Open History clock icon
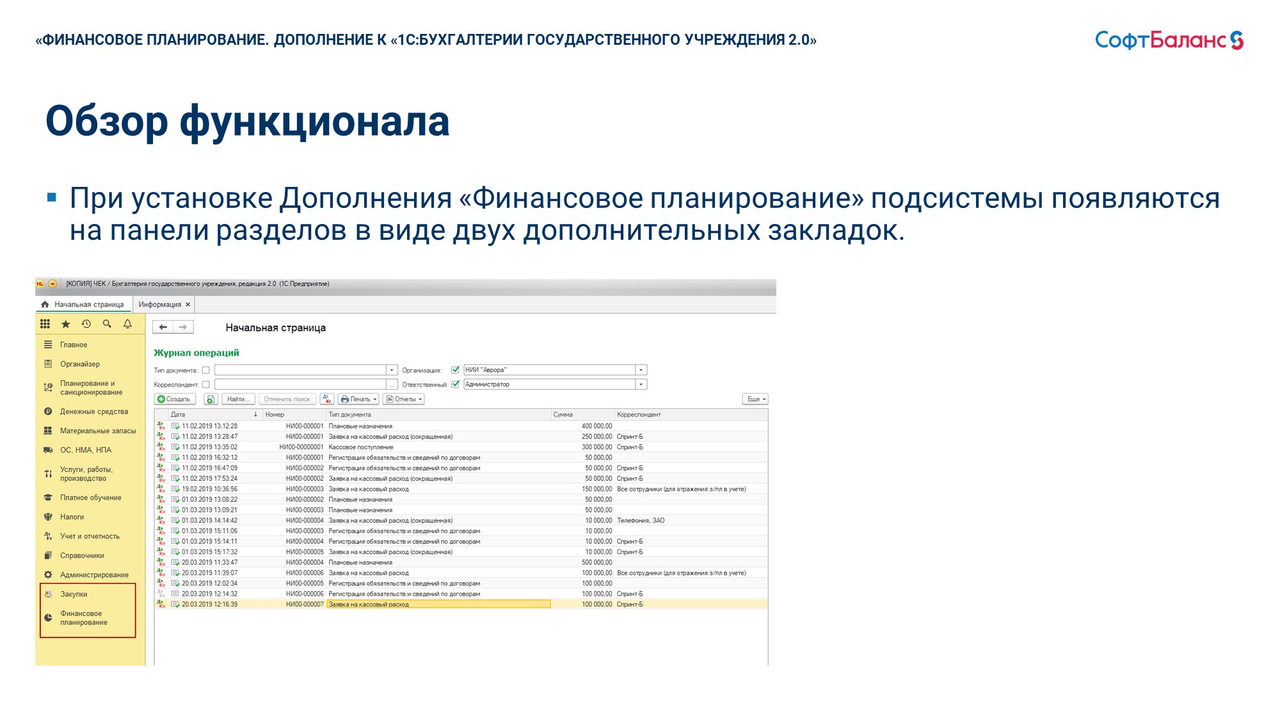This screenshot has height=720, width=1280. click(x=86, y=324)
